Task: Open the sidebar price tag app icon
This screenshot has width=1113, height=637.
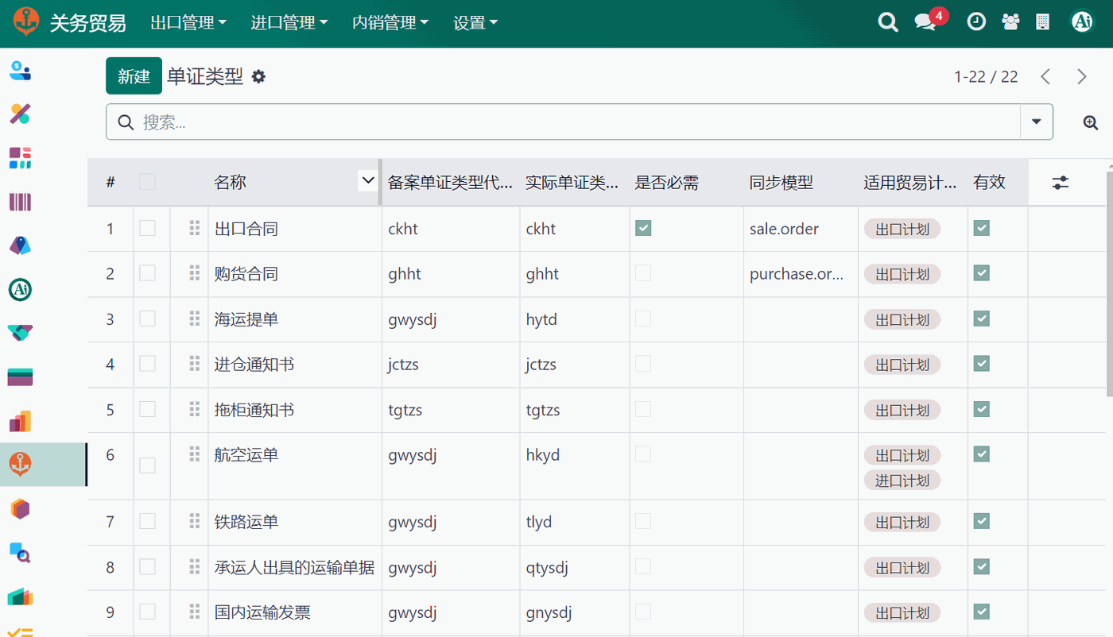Action: 20,245
